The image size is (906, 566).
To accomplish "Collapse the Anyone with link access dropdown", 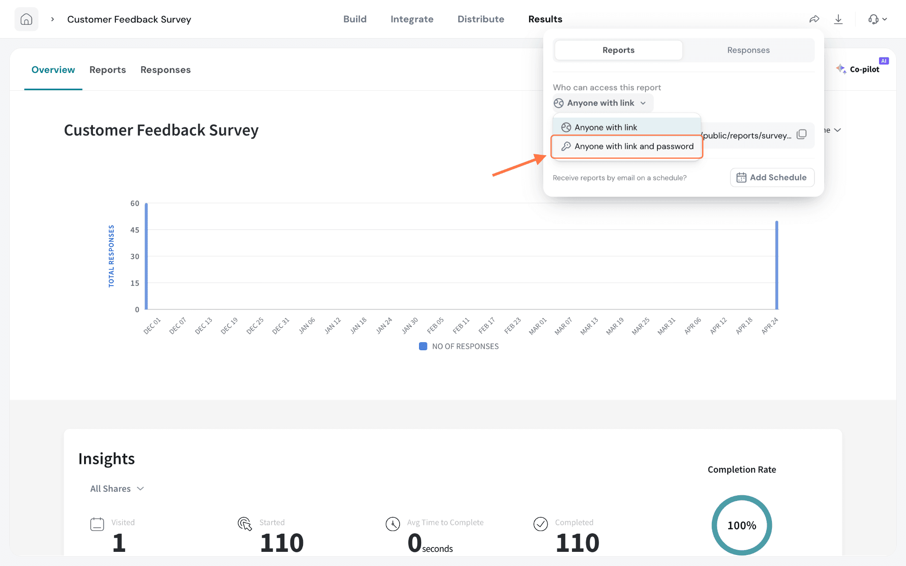I will (x=603, y=103).
